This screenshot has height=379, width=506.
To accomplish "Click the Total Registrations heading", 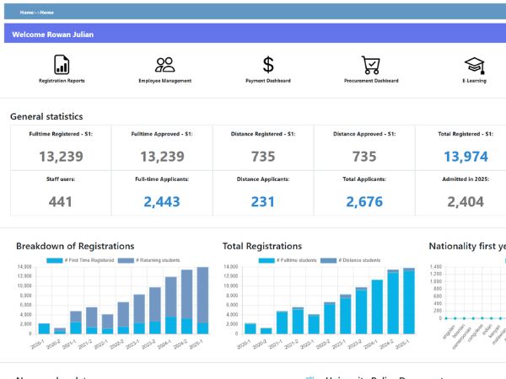I will 262,246.
